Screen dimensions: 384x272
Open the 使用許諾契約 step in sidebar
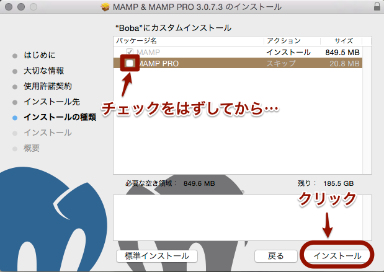click(48, 86)
